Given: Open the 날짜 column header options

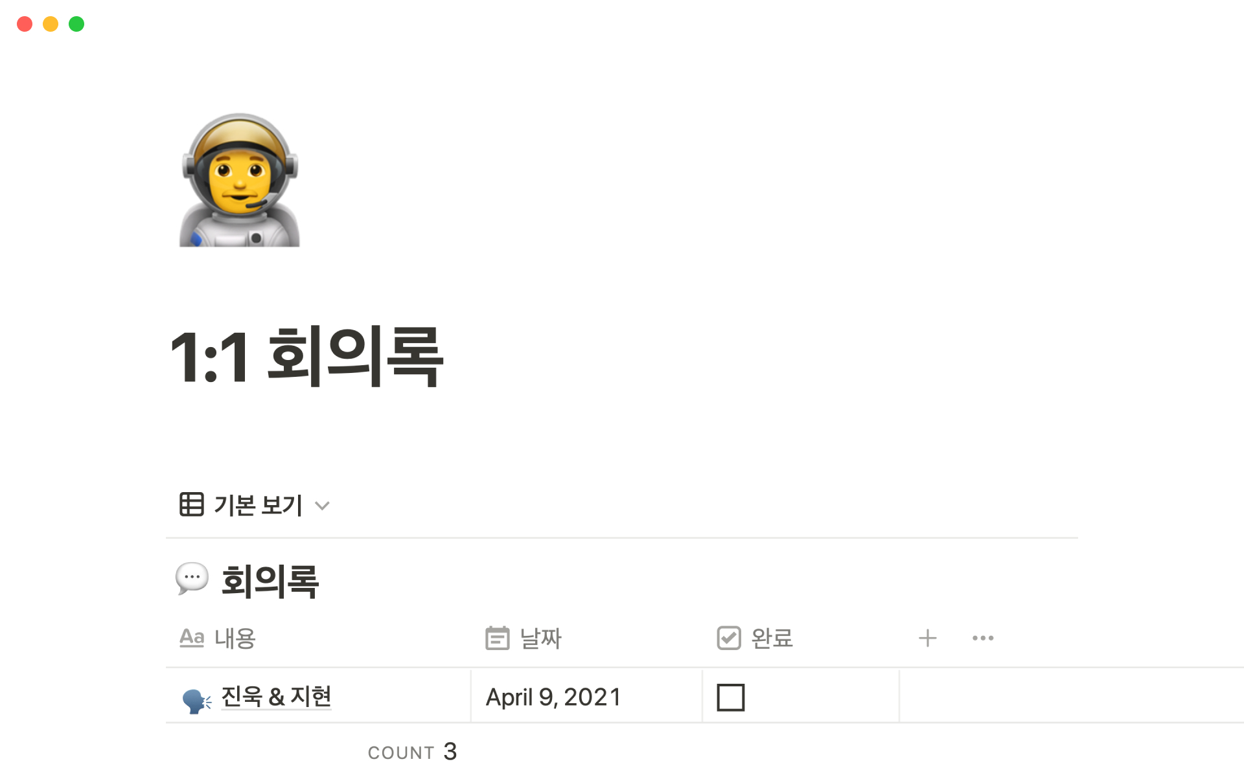Looking at the screenshot, I should coord(587,638).
